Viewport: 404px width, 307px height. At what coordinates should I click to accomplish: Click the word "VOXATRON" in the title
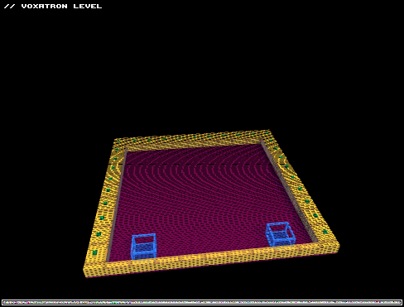coord(45,6)
